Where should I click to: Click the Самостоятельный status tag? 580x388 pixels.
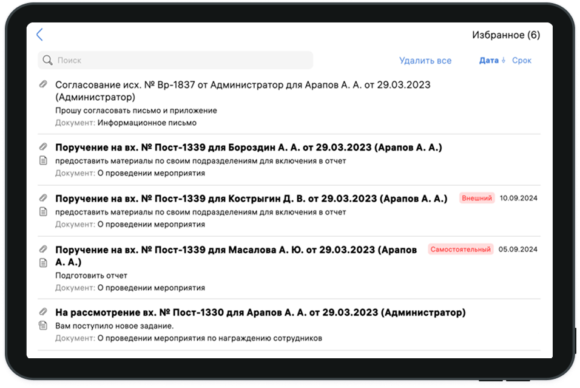coord(460,249)
